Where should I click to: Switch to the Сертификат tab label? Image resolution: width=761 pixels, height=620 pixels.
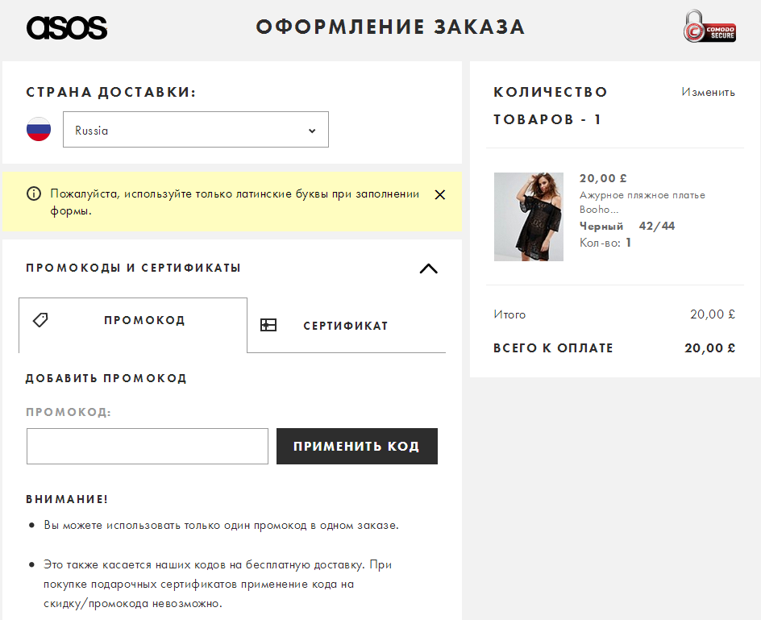[345, 326]
